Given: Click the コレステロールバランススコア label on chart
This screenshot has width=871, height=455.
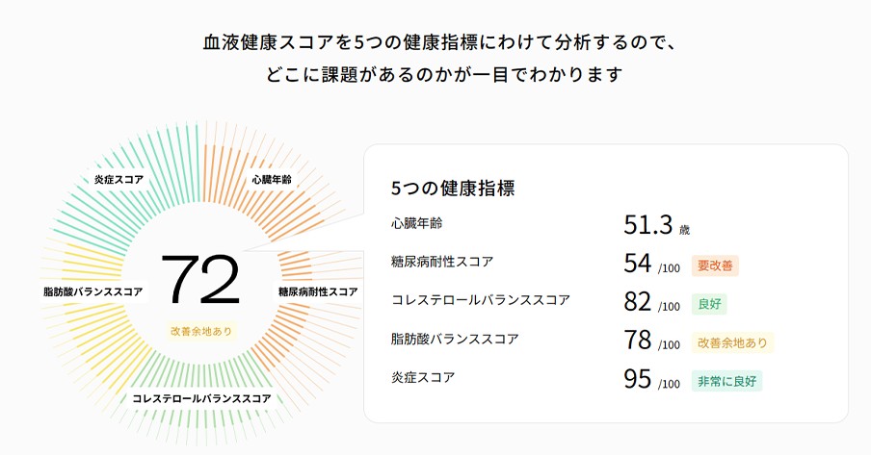Looking at the screenshot, I should tap(201, 397).
